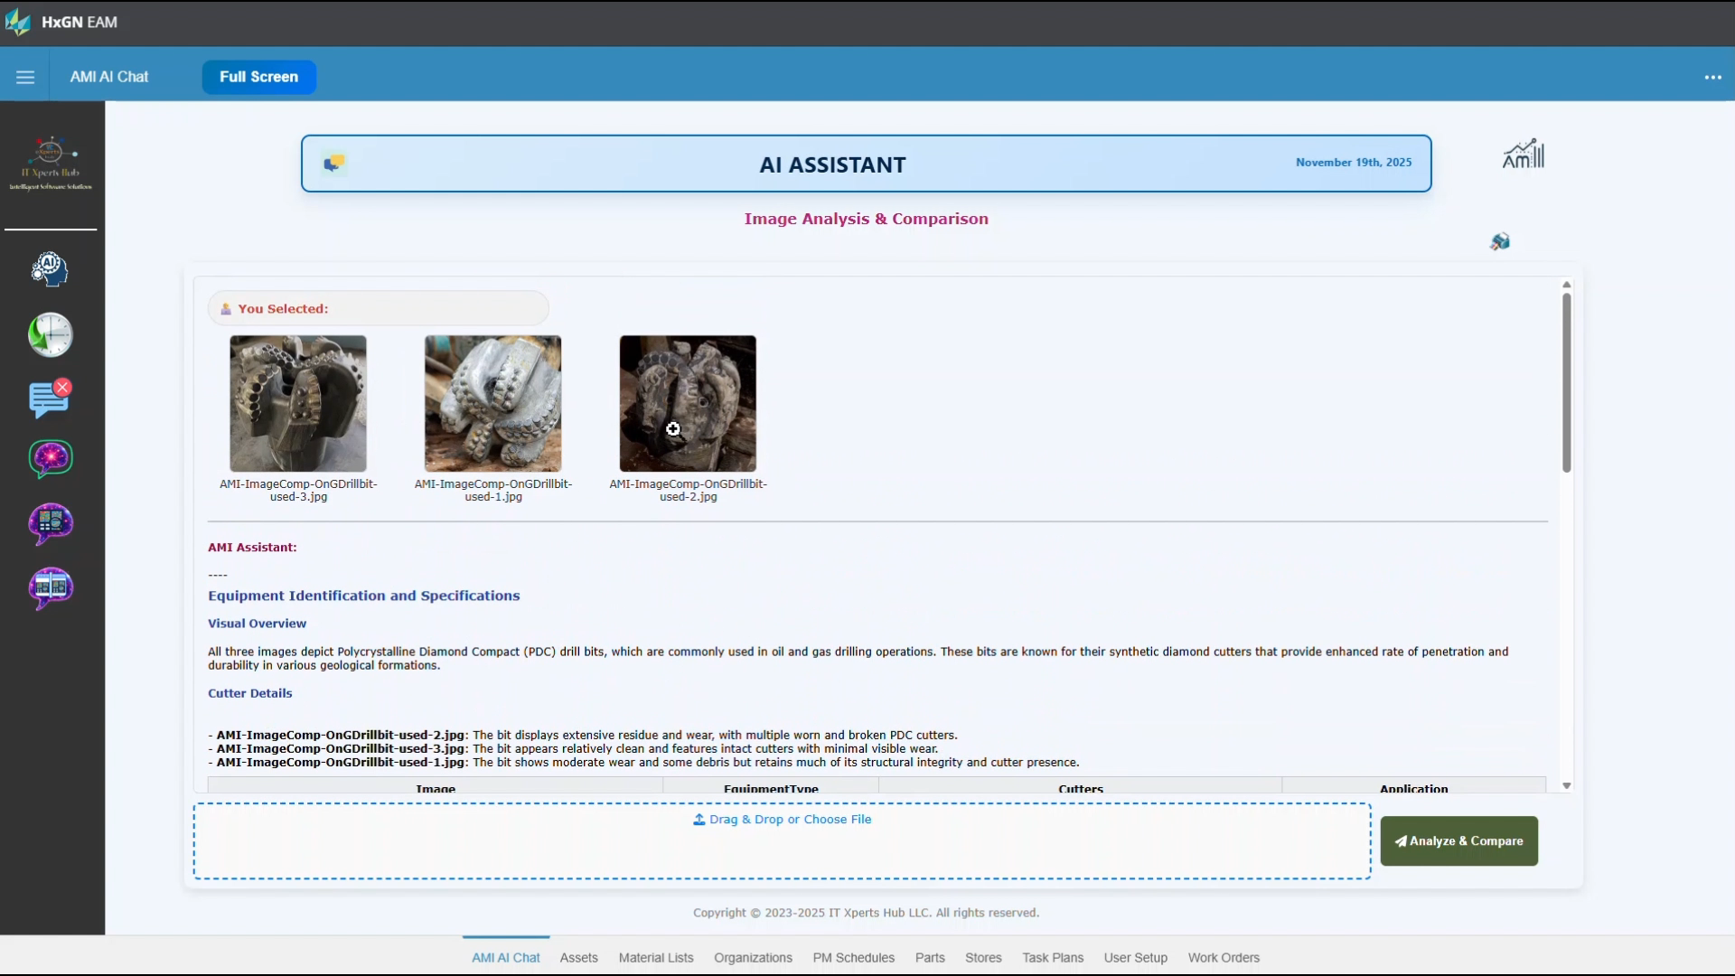
Task: Open the hamburger navigation menu
Action: [x=25, y=77]
